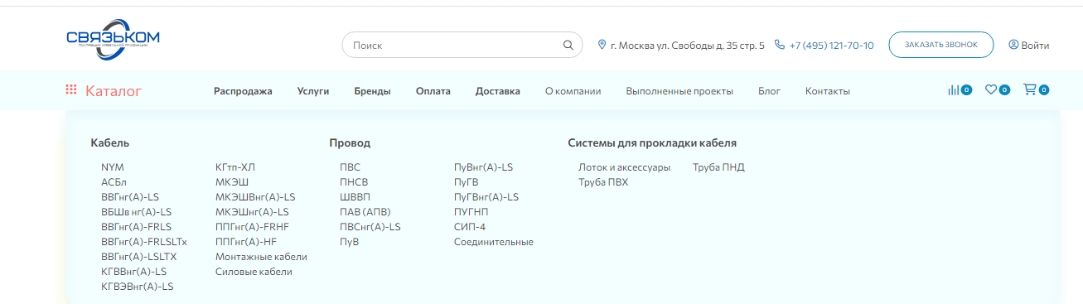The width and height of the screenshot is (1083, 304).
Task: Open Услуги menu item
Action: click(313, 91)
